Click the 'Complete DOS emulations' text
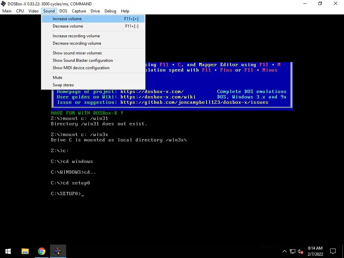Viewport: 344px width, 258px height. (x=252, y=91)
